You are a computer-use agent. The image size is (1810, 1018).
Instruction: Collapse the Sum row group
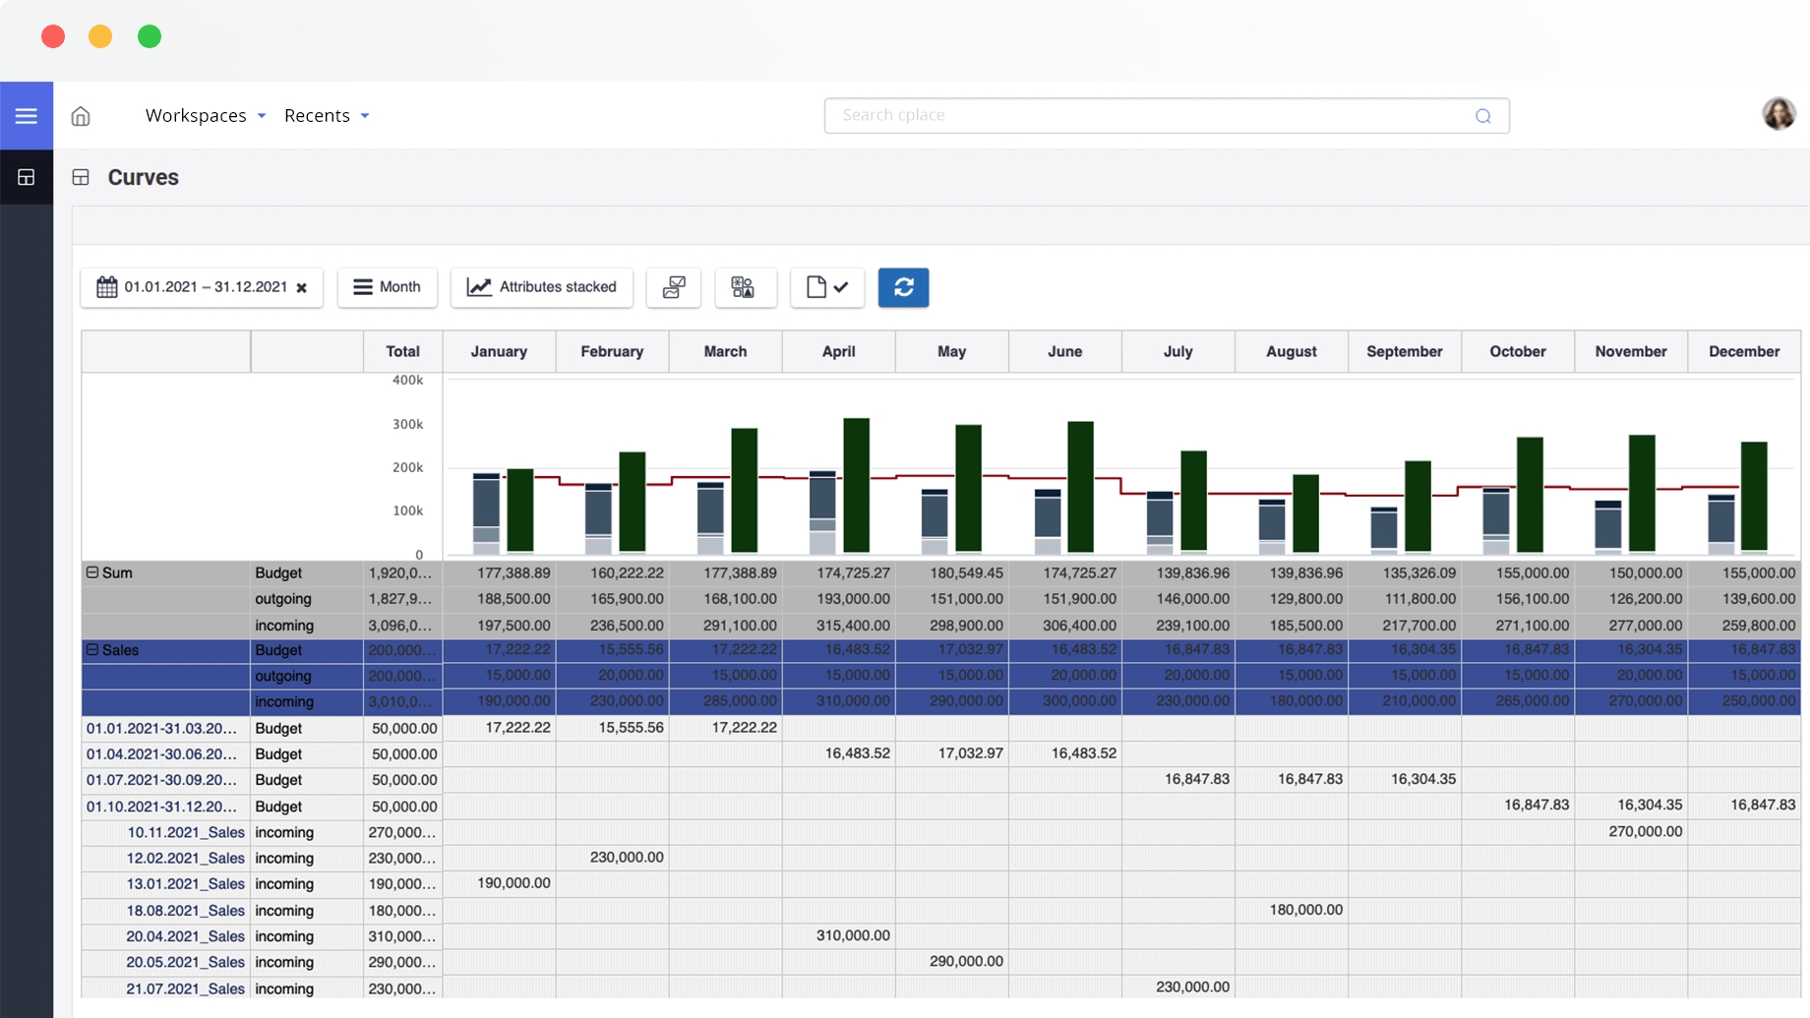(x=92, y=571)
